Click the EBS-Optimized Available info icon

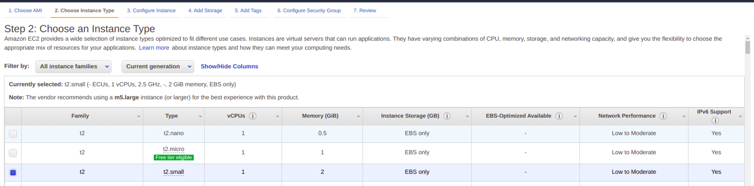[x=559, y=116]
